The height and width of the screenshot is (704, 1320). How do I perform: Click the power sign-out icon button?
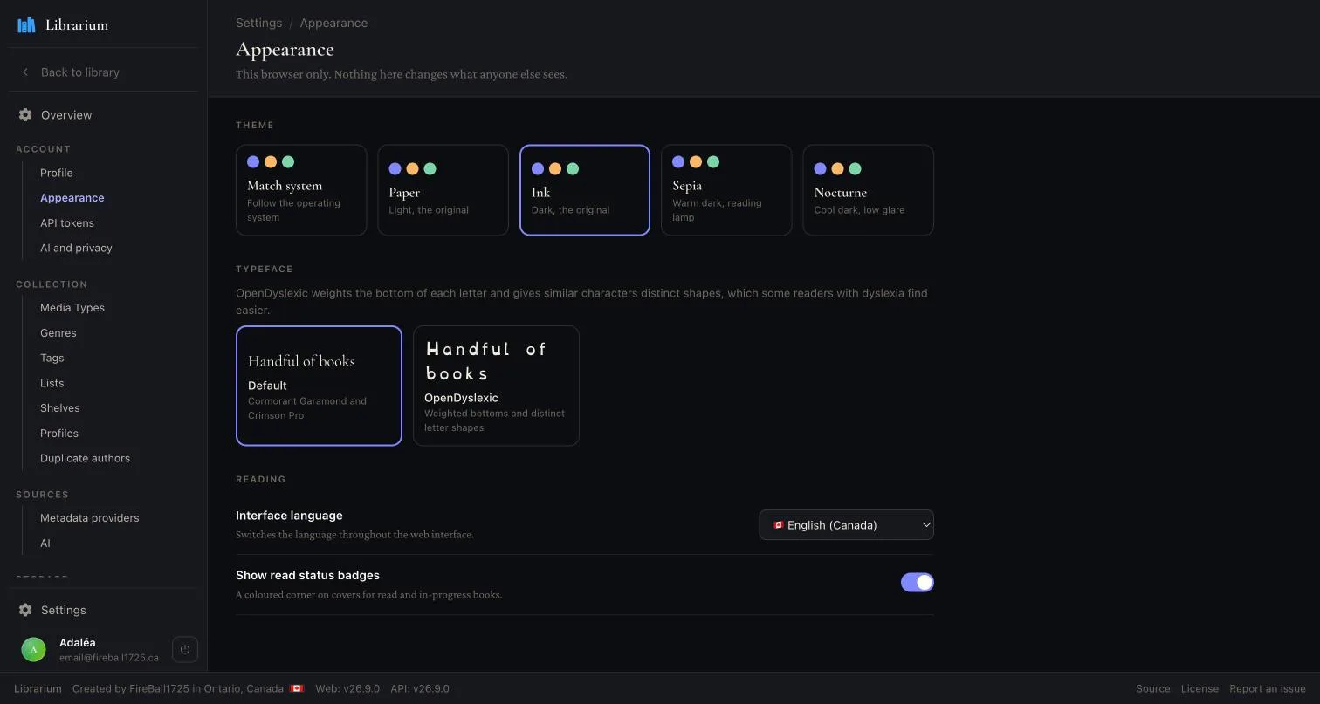click(185, 649)
